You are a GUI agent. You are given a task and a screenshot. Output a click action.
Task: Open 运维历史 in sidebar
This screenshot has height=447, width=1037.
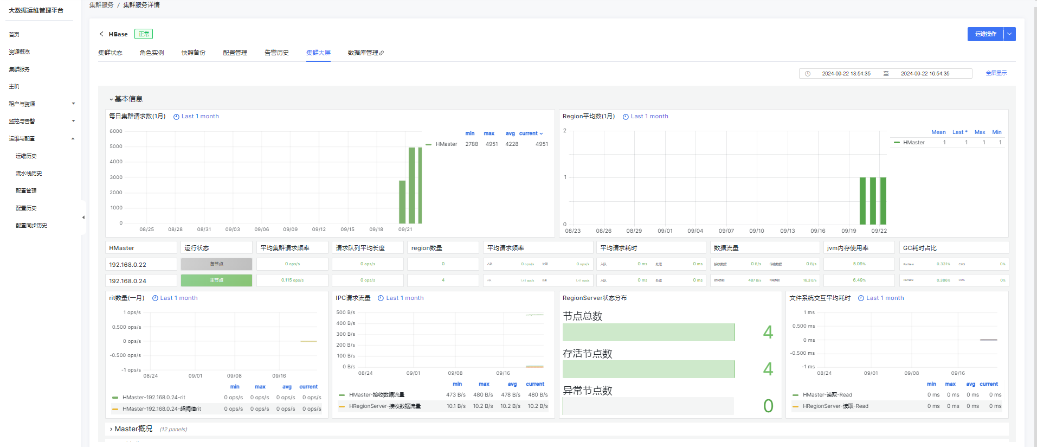pyautogui.click(x=27, y=156)
